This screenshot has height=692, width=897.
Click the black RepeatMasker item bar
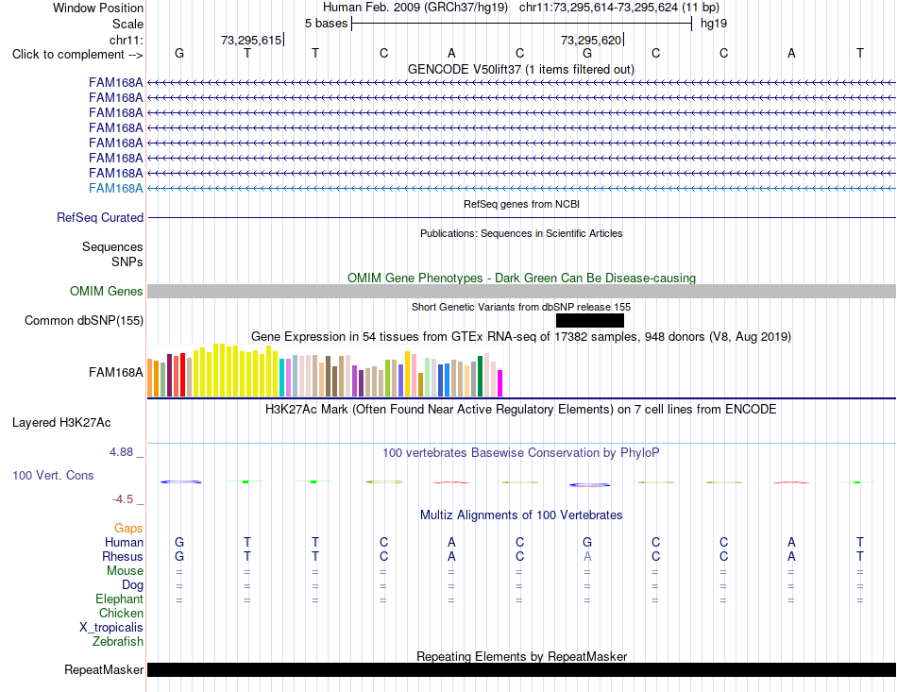point(521,669)
